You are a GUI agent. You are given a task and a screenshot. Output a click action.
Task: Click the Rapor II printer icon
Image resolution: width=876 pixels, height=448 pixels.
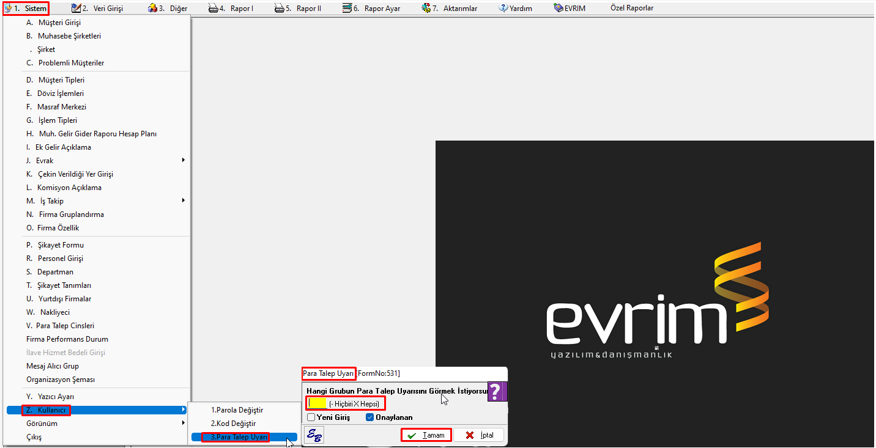tap(279, 9)
